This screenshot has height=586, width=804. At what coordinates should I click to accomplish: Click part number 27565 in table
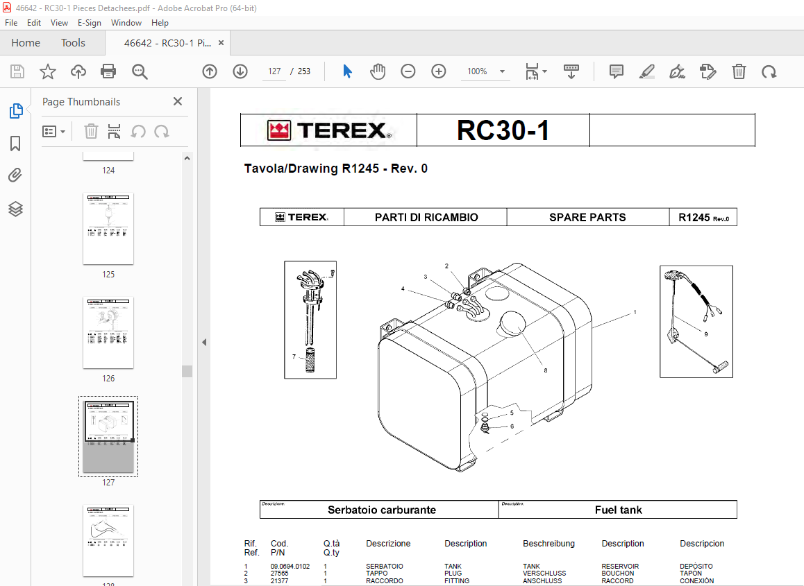tap(279, 574)
